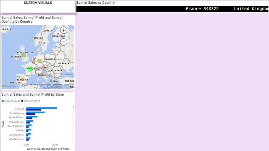
Task: Select the United Kingdom bubble on the map
Action: [24, 55]
